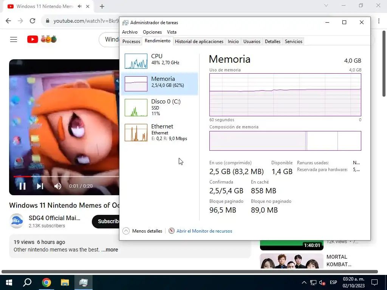Open Chrome three-dot menu
Screen dimensions: 387x290
tap(379, 21)
